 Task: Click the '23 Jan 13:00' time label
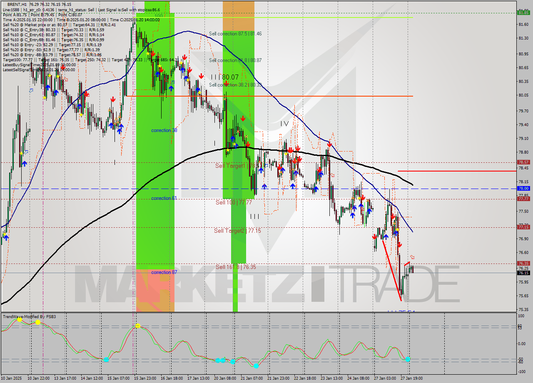[331, 378]
